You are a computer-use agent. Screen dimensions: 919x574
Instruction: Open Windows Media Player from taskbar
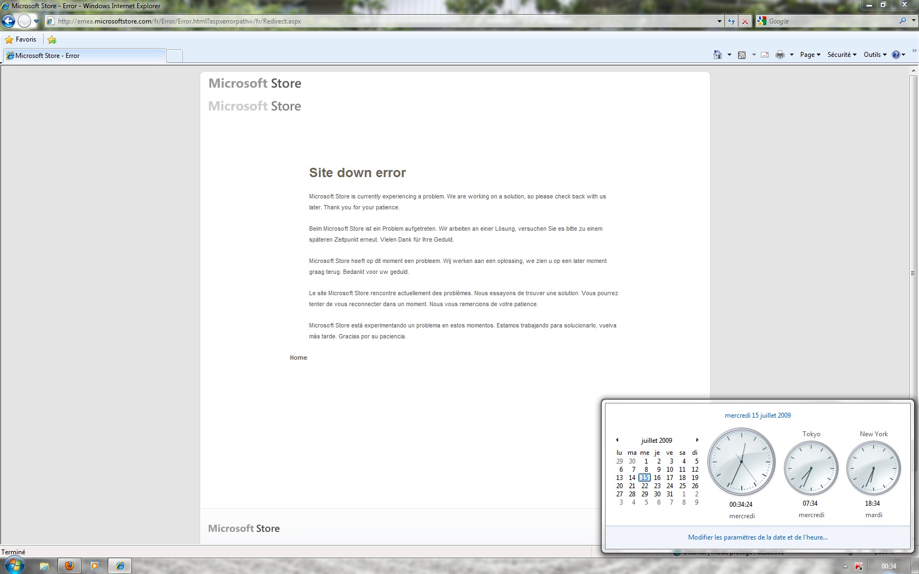95,566
